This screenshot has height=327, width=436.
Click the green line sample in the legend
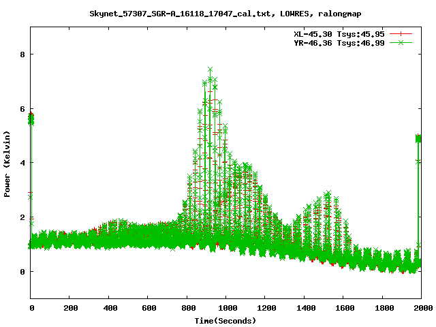tap(401, 42)
